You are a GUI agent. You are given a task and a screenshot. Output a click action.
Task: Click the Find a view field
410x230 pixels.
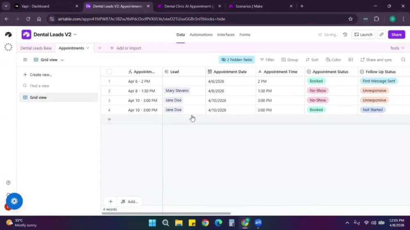click(59, 86)
